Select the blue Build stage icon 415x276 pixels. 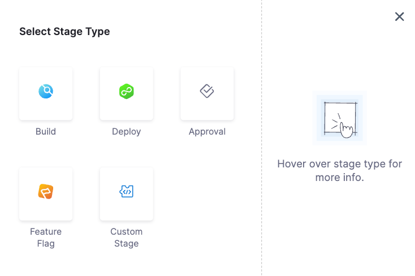pyautogui.click(x=46, y=91)
